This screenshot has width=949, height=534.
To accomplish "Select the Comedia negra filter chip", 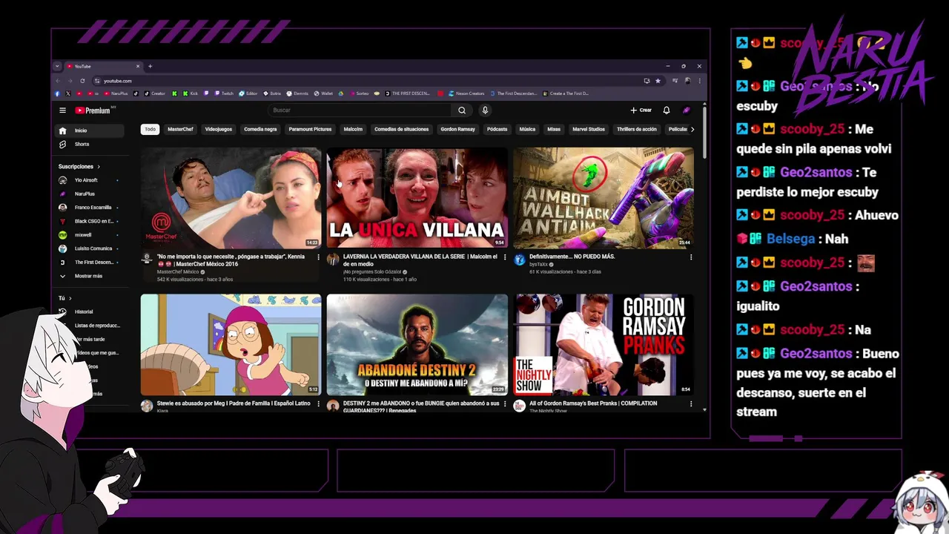I will click(260, 129).
